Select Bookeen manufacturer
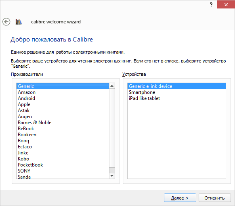 point(63,135)
